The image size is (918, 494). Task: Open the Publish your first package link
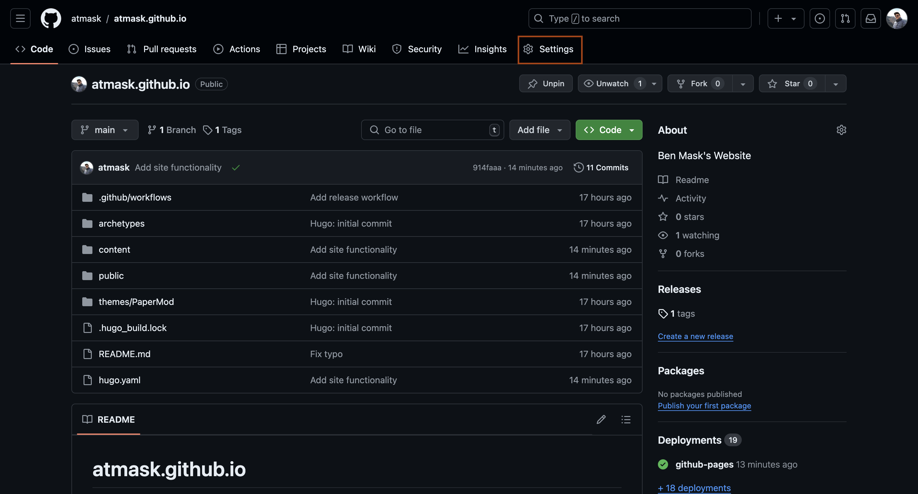coord(704,406)
